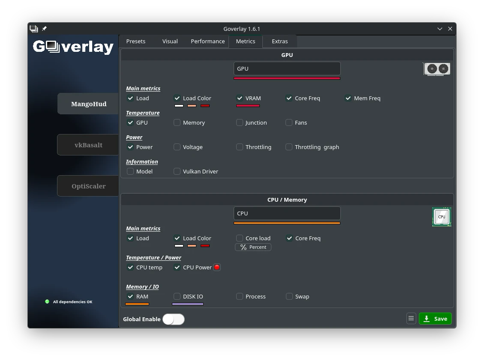Select the vkBasalt sidebar button
The width and height of the screenshot is (484, 361).
pos(88,145)
